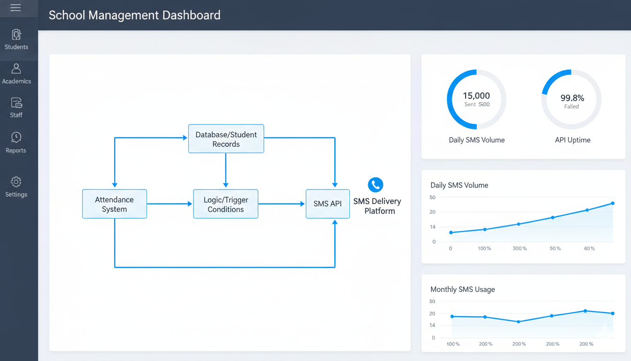Select the Staff sidebar icon

point(16,103)
